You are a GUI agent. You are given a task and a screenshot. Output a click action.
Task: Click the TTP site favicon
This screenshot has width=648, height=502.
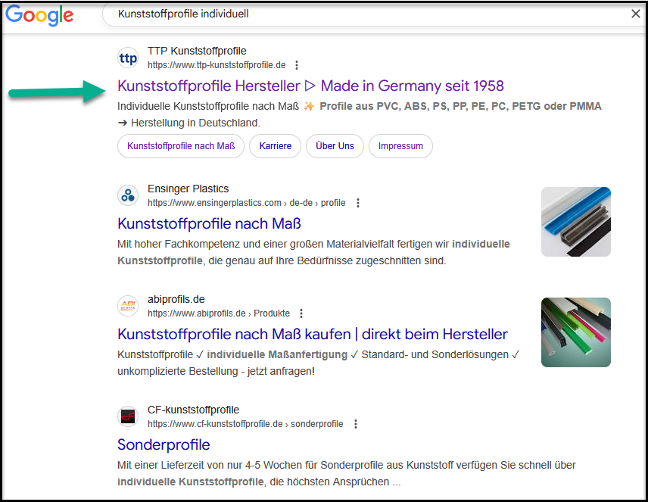[129, 58]
